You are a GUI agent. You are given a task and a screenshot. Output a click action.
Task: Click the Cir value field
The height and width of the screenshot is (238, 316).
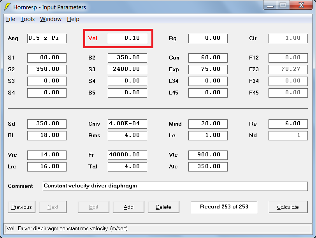coord(288,38)
